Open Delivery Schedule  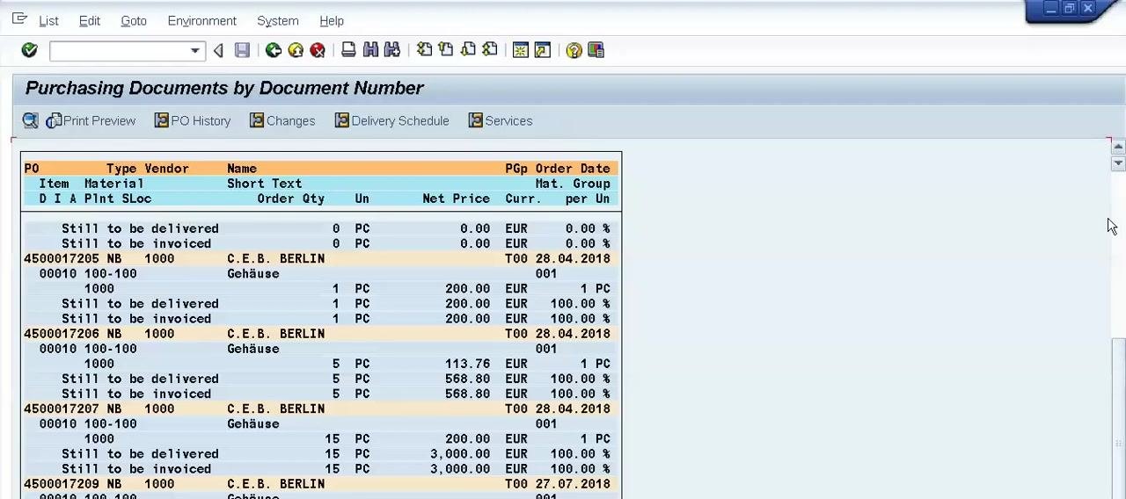tap(391, 120)
